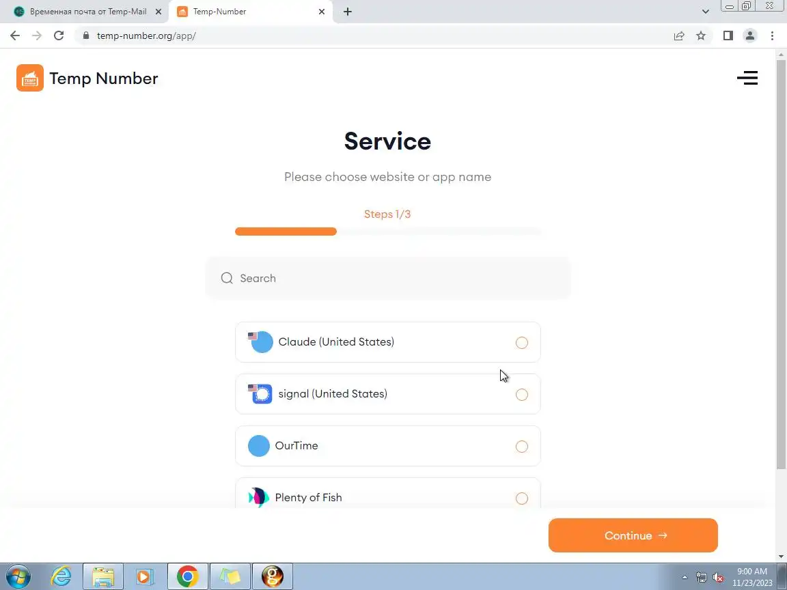This screenshot has height=590, width=787.
Task: Click the volume muted tray icon
Action: pos(718,578)
